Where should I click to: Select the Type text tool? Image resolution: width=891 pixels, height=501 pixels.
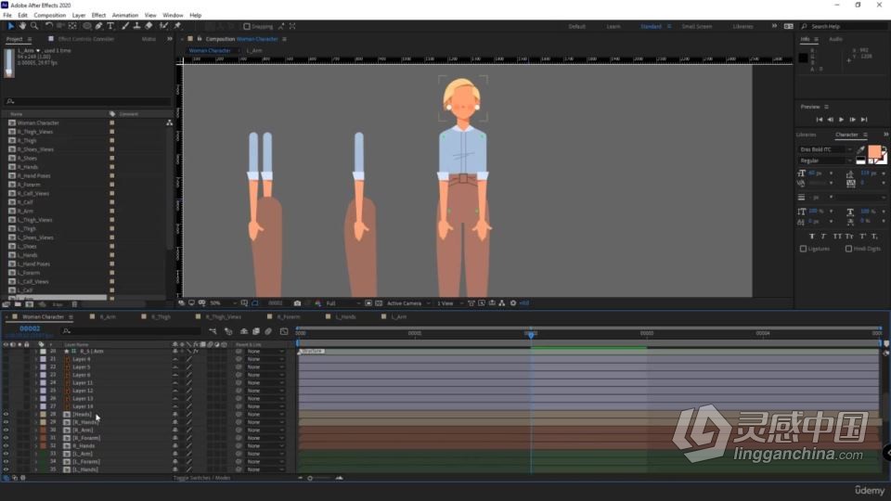point(110,26)
